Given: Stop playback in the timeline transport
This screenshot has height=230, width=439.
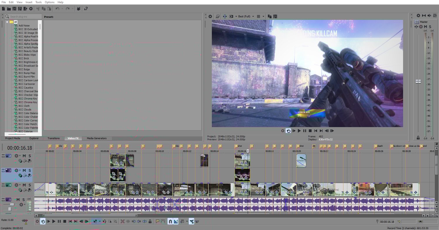Looking at the screenshot, I should [x=65, y=222].
